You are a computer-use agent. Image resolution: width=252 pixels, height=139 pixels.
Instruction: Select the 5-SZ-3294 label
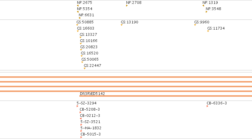point(87,103)
